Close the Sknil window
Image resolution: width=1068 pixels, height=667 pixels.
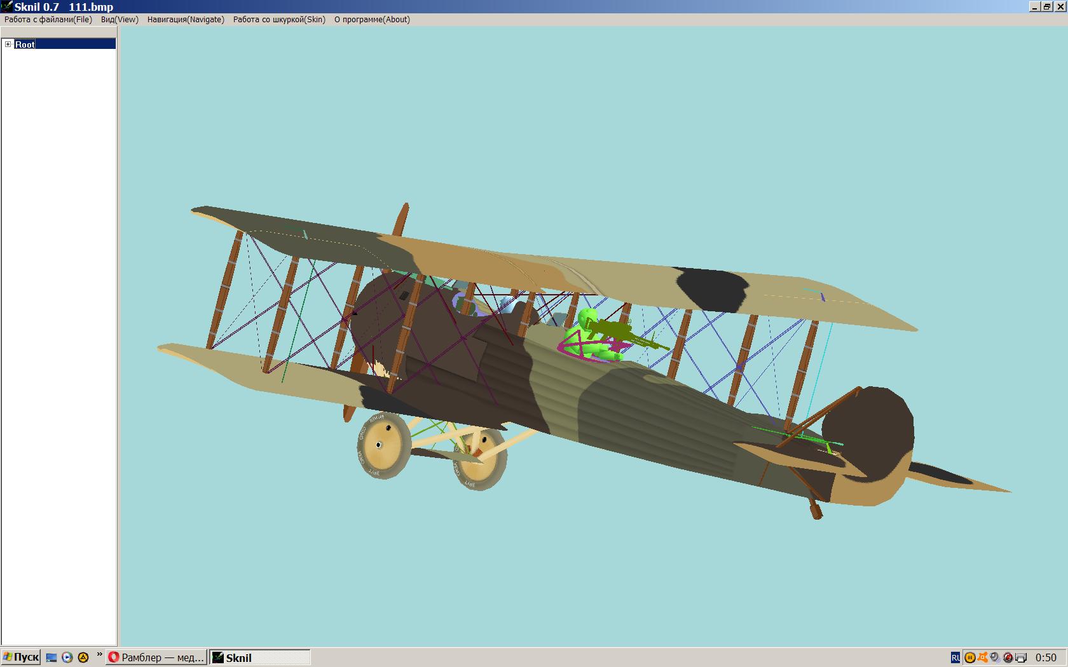(1059, 7)
